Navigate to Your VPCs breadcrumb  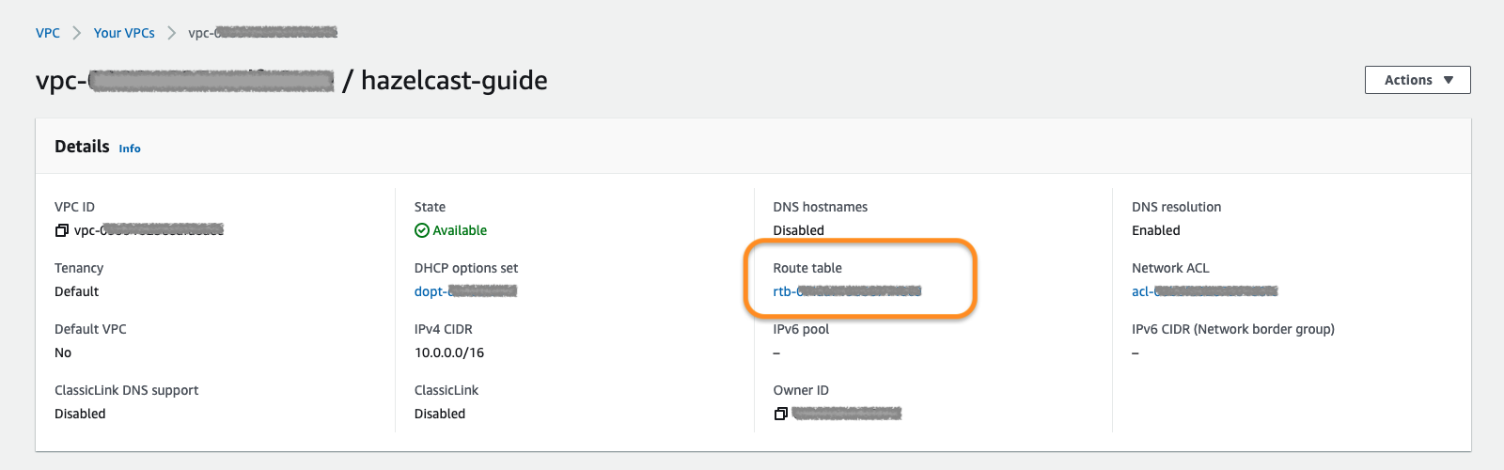tap(124, 33)
